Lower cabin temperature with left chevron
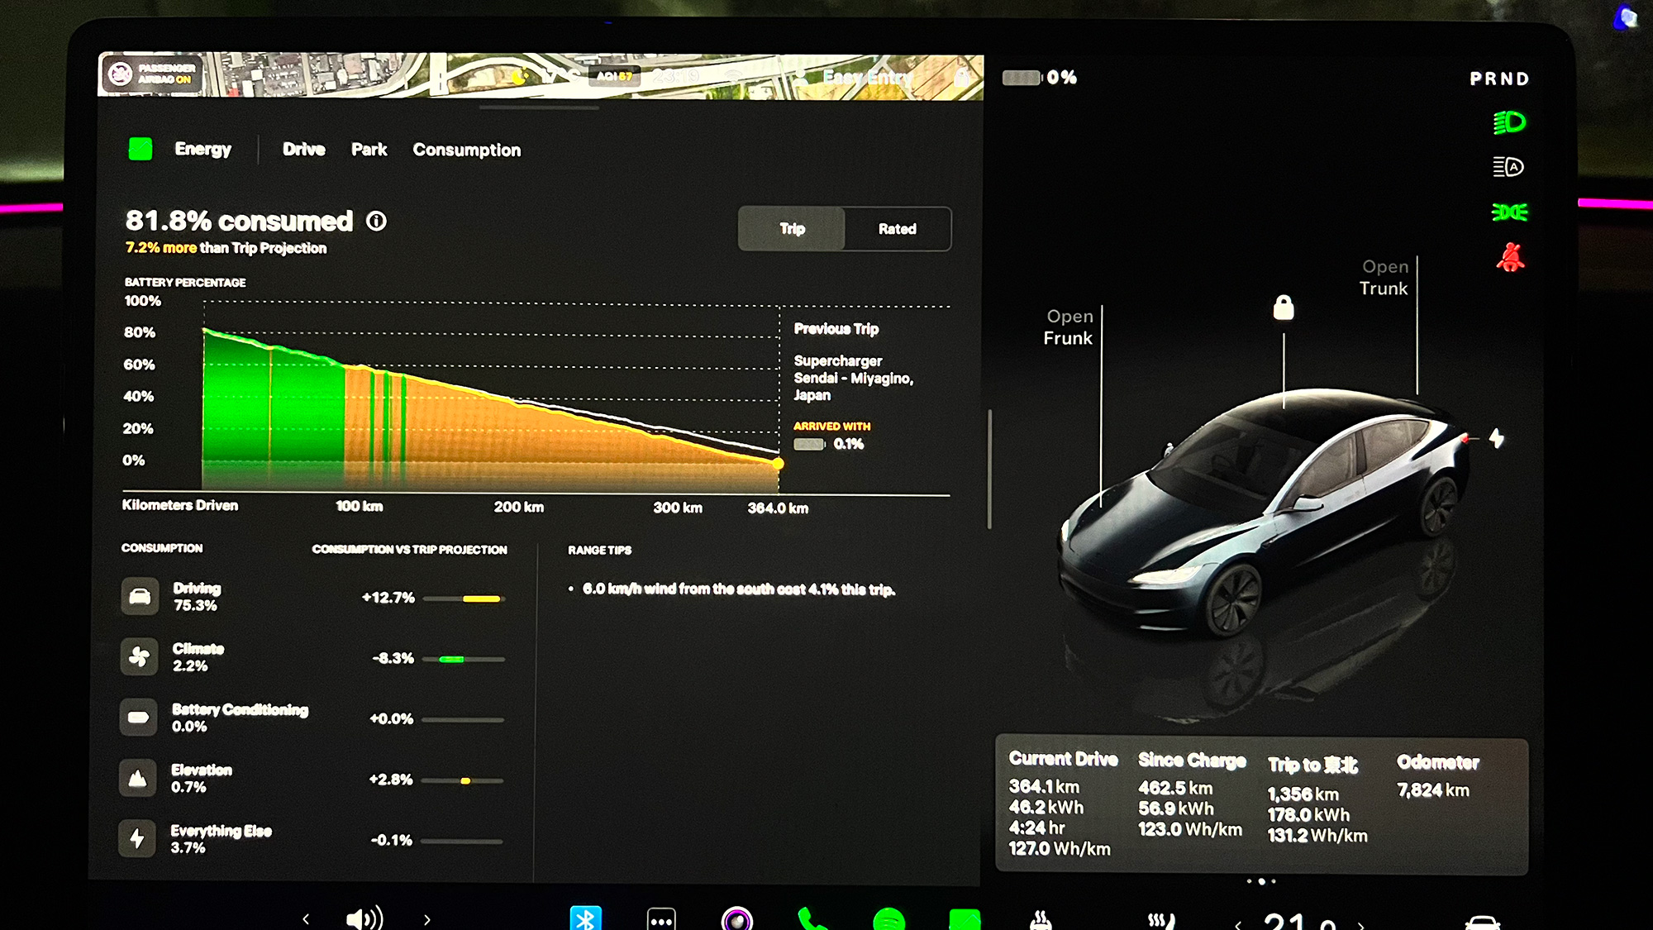1653x930 pixels. tap(1237, 924)
